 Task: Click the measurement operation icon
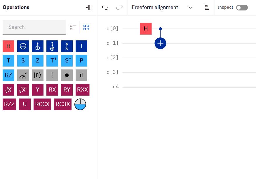pyautogui.click(x=23, y=75)
